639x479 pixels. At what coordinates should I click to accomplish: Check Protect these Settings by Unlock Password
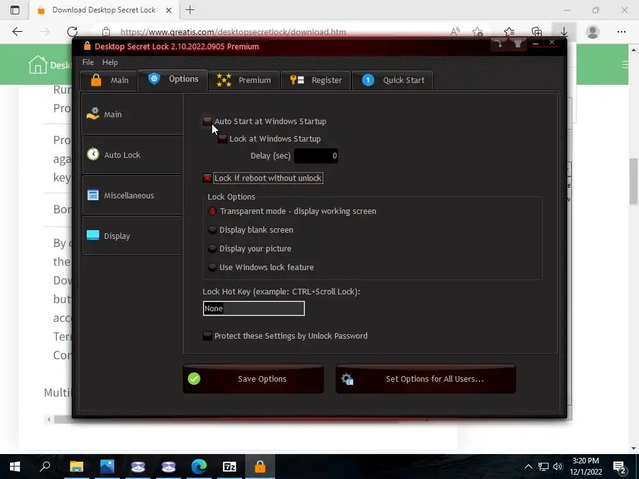click(x=207, y=336)
